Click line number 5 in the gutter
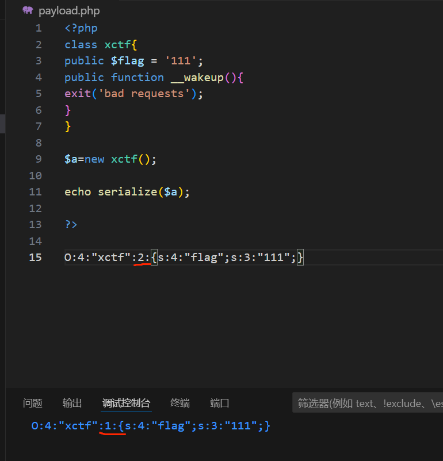443x461 pixels. click(38, 93)
